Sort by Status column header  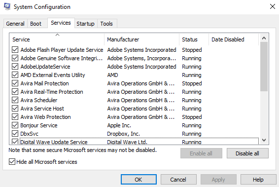(194, 39)
